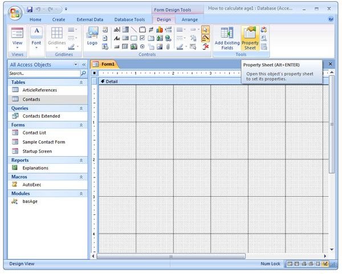Select the Tab Control icon

point(151,39)
